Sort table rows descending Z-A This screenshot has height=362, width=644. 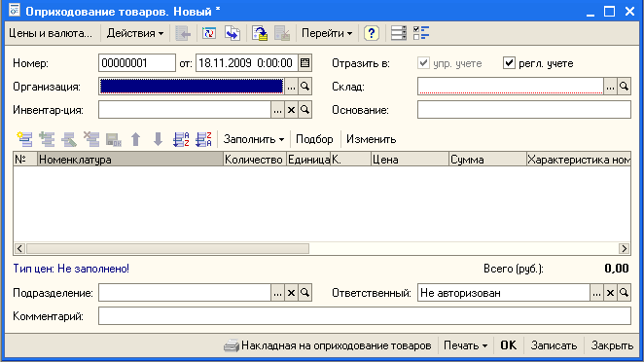203,139
